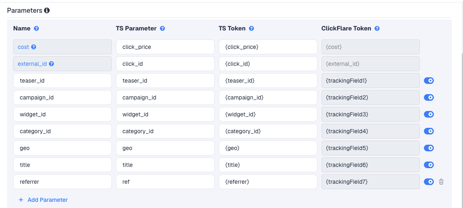Screen dimensions: 463x208
Task: Edit the campaign_id name field
Action: tap(63, 97)
